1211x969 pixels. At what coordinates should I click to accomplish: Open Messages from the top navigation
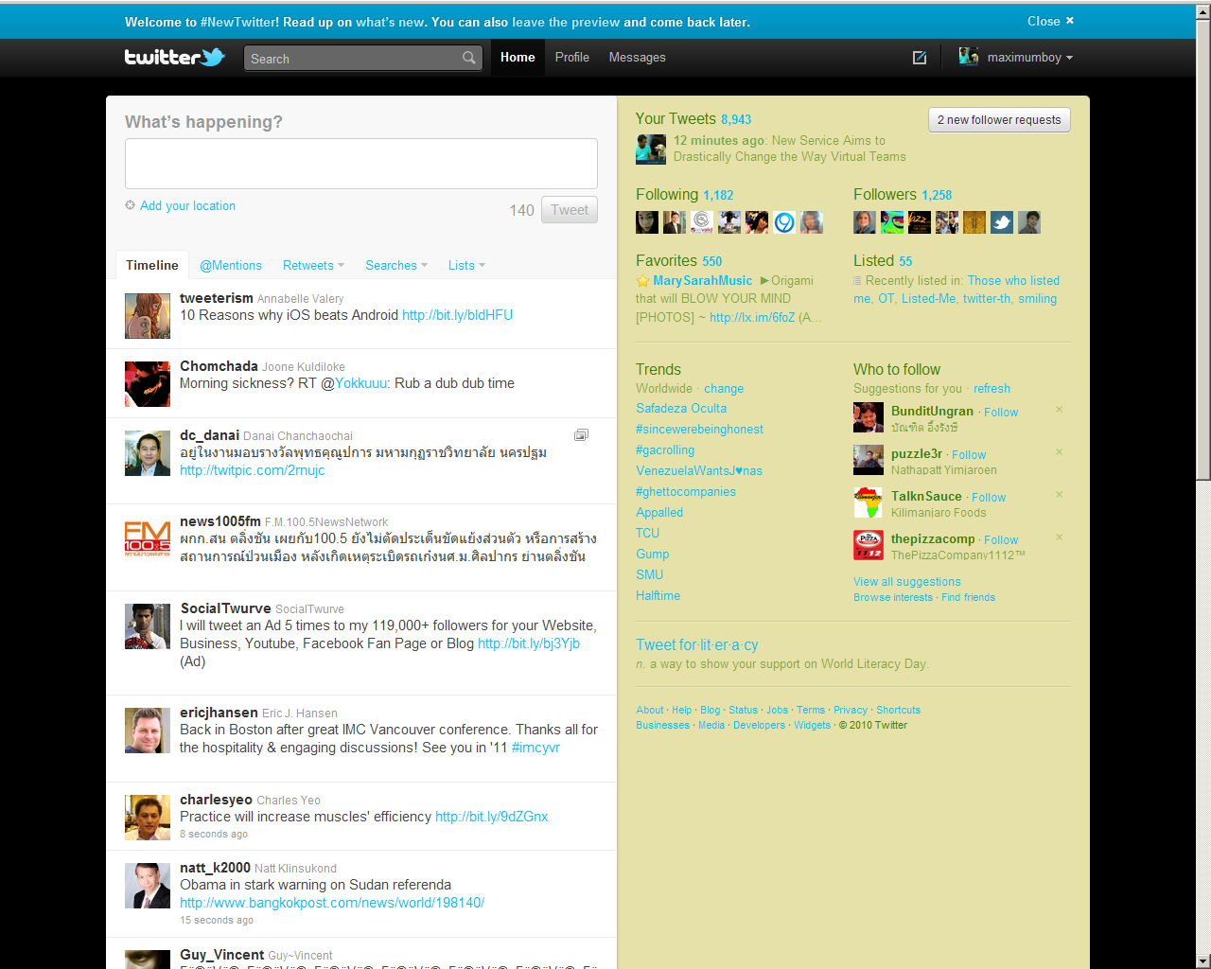tap(637, 58)
